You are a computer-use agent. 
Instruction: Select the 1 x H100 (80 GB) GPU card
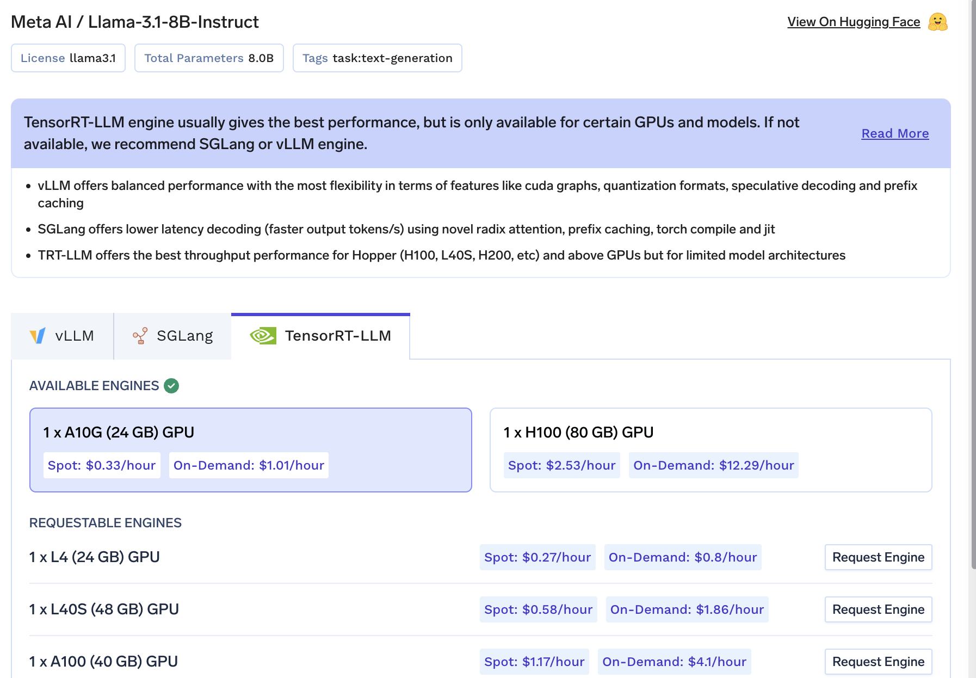(x=711, y=450)
